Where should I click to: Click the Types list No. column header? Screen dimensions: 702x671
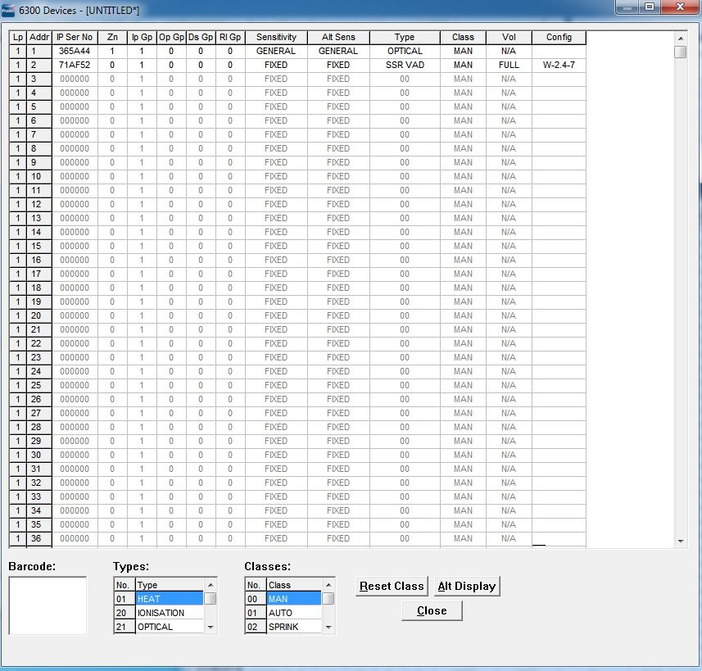click(x=125, y=585)
